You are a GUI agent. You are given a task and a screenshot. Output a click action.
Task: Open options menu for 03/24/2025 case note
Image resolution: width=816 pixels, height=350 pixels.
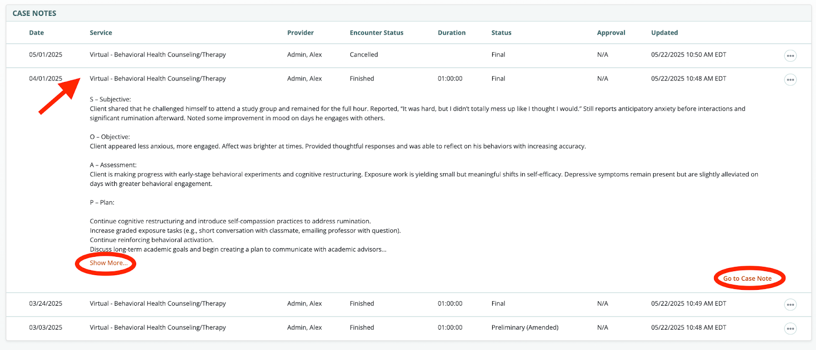[x=790, y=305]
